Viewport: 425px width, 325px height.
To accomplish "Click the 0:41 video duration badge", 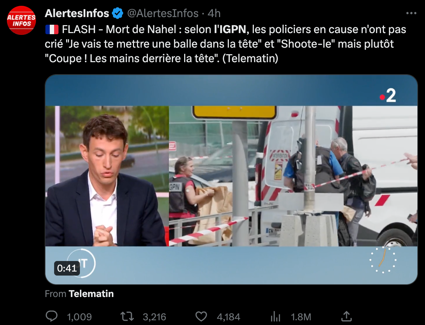I will 67,268.
